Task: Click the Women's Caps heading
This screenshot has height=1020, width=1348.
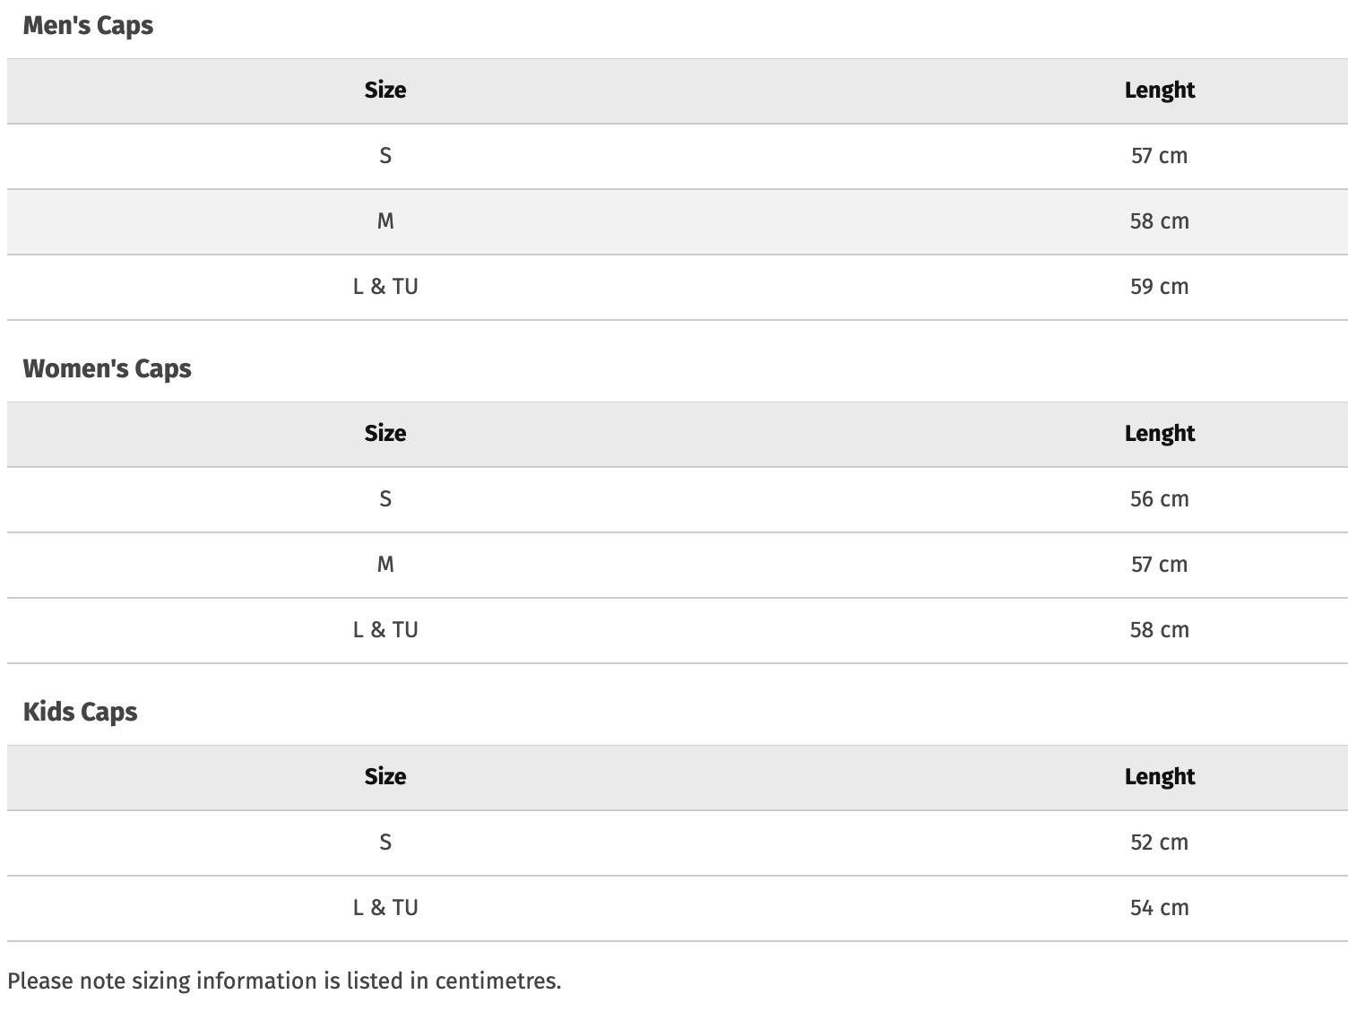Action: [x=107, y=369]
